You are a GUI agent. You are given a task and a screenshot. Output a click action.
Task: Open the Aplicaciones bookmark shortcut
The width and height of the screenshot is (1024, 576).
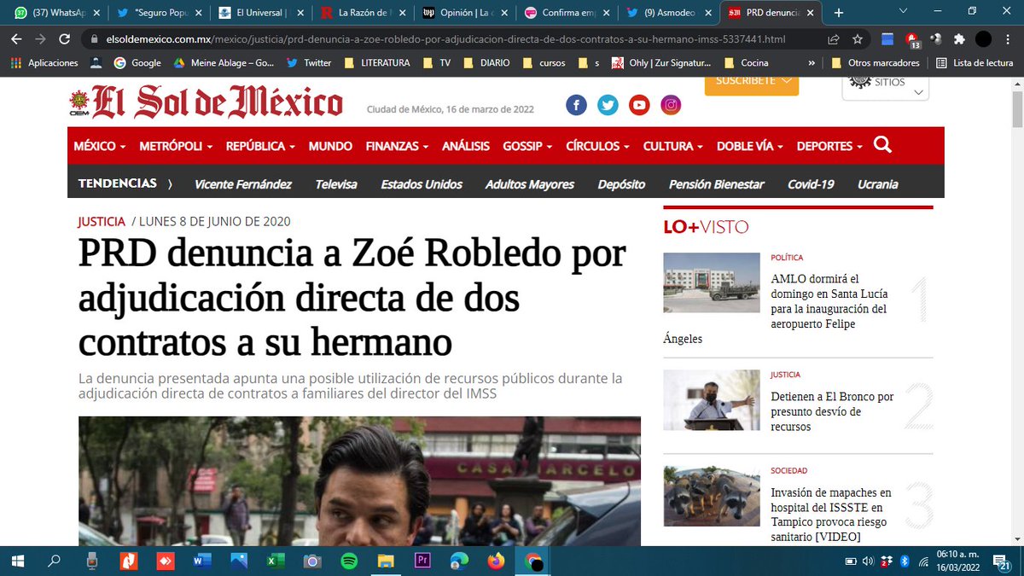44,62
